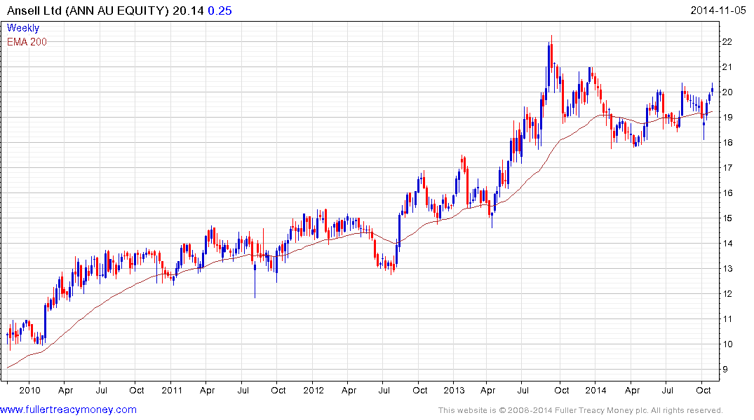Click the 17 price axis label

point(727,168)
